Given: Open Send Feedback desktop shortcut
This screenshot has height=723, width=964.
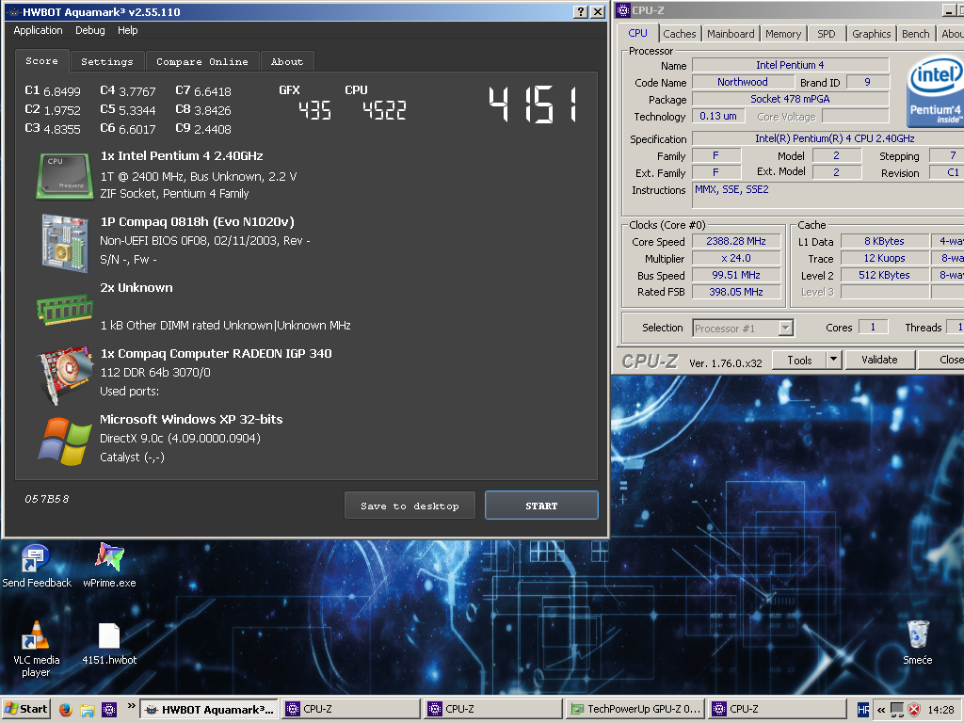Looking at the screenshot, I should [37, 566].
